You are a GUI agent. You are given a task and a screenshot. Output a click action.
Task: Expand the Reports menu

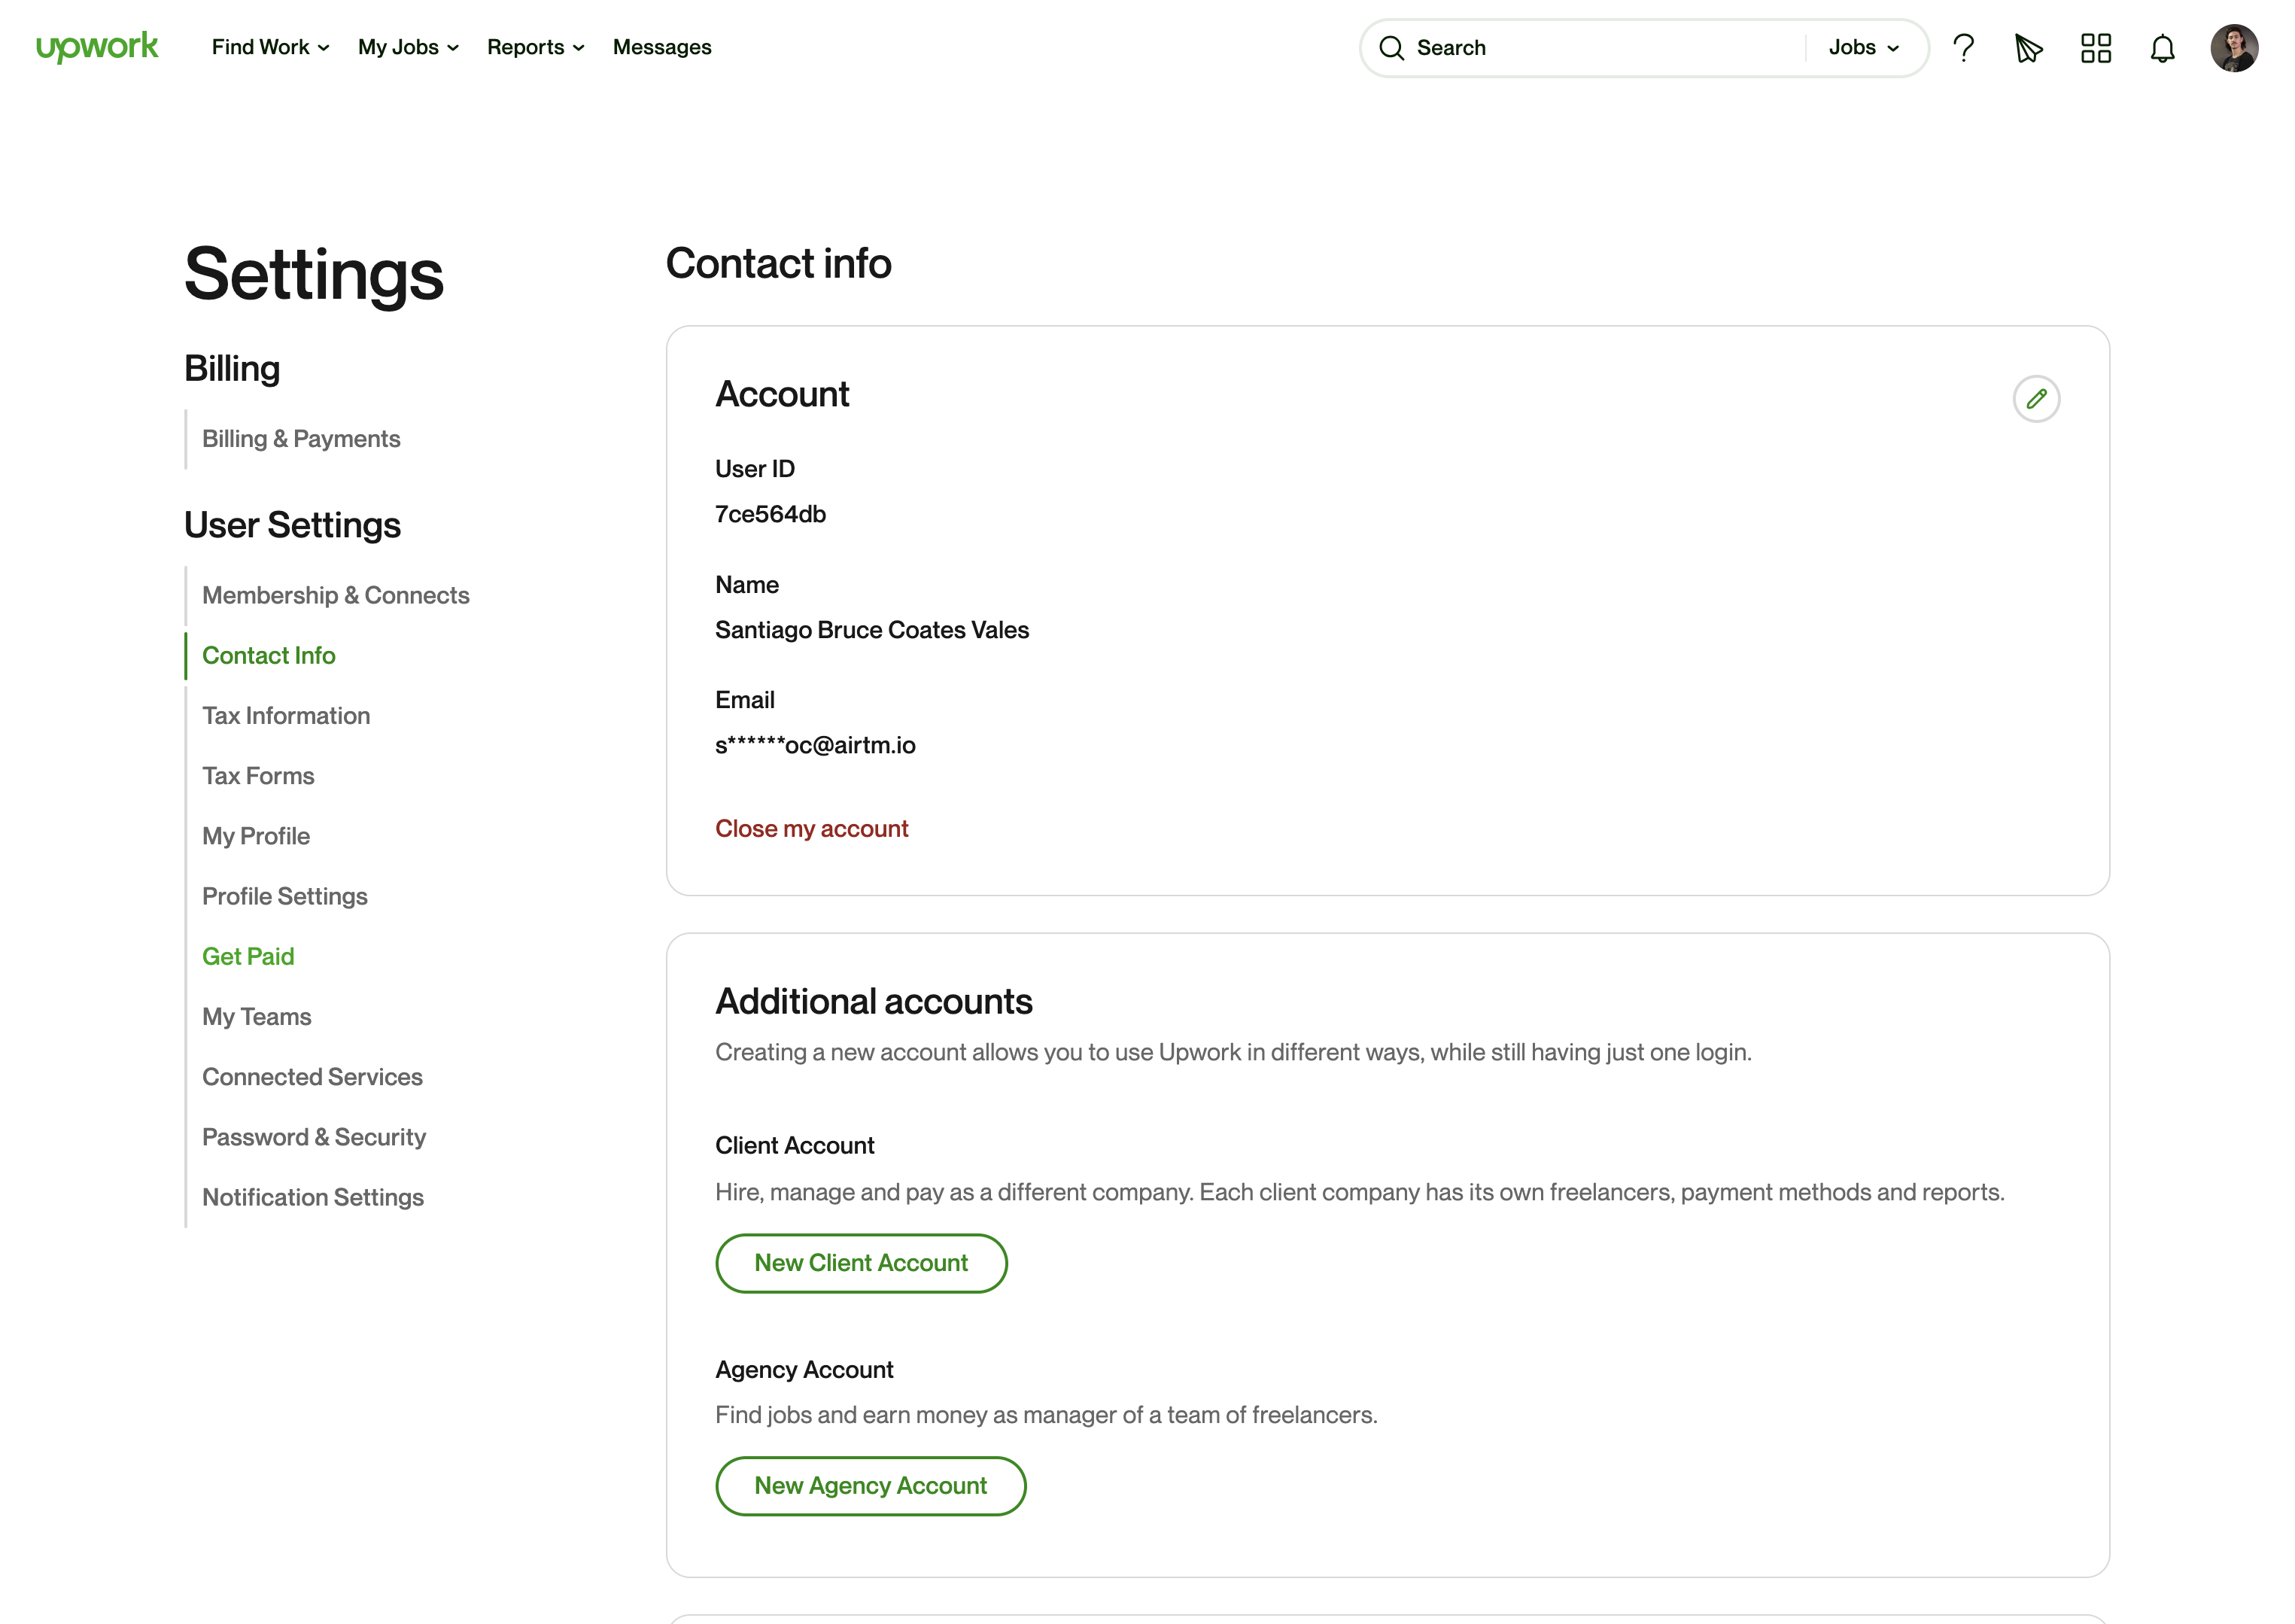(535, 47)
